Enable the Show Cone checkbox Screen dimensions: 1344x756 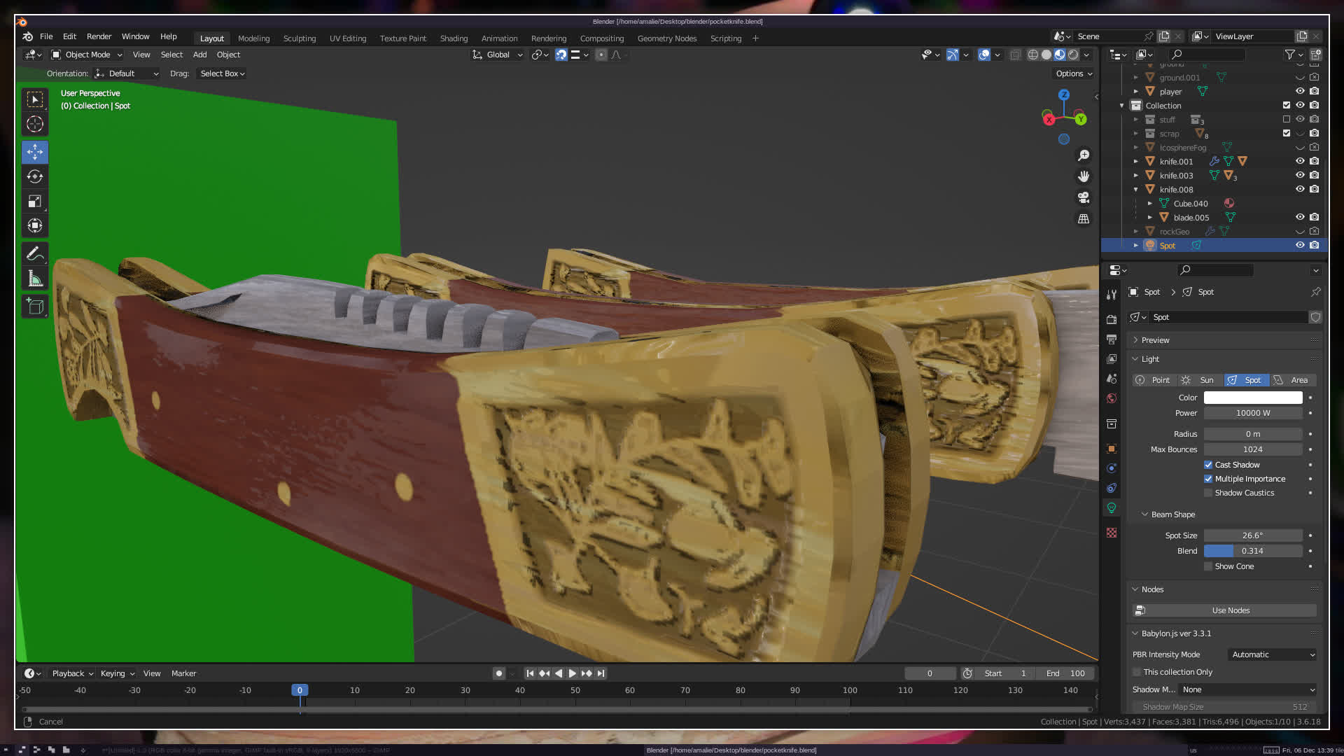(x=1208, y=566)
